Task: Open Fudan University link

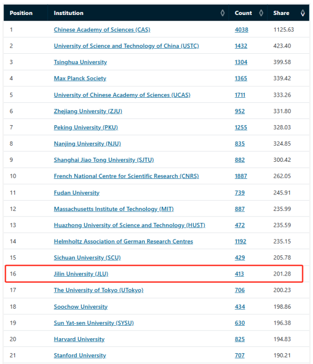Action: coord(77,193)
